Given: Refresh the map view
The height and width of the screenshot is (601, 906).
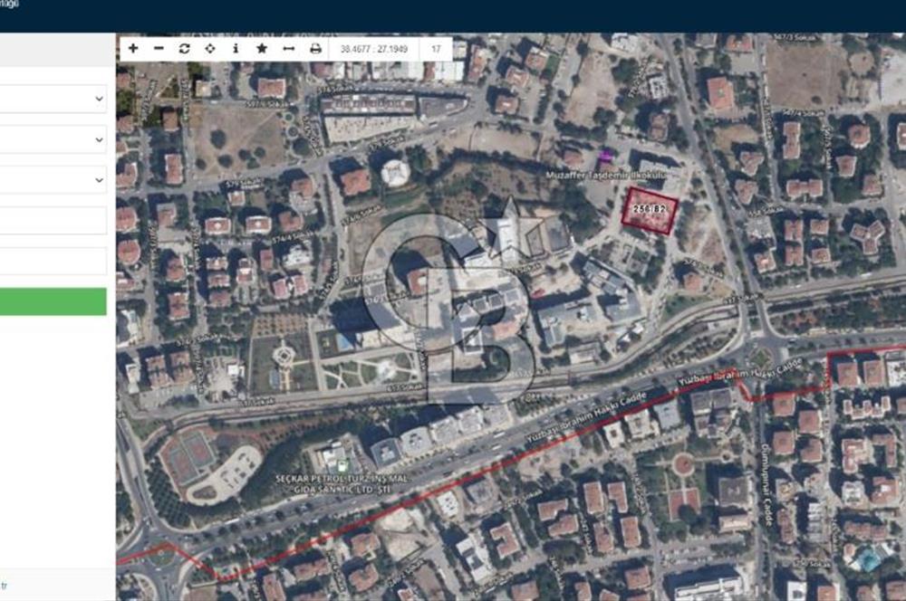Looking at the screenshot, I should click(x=185, y=48).
